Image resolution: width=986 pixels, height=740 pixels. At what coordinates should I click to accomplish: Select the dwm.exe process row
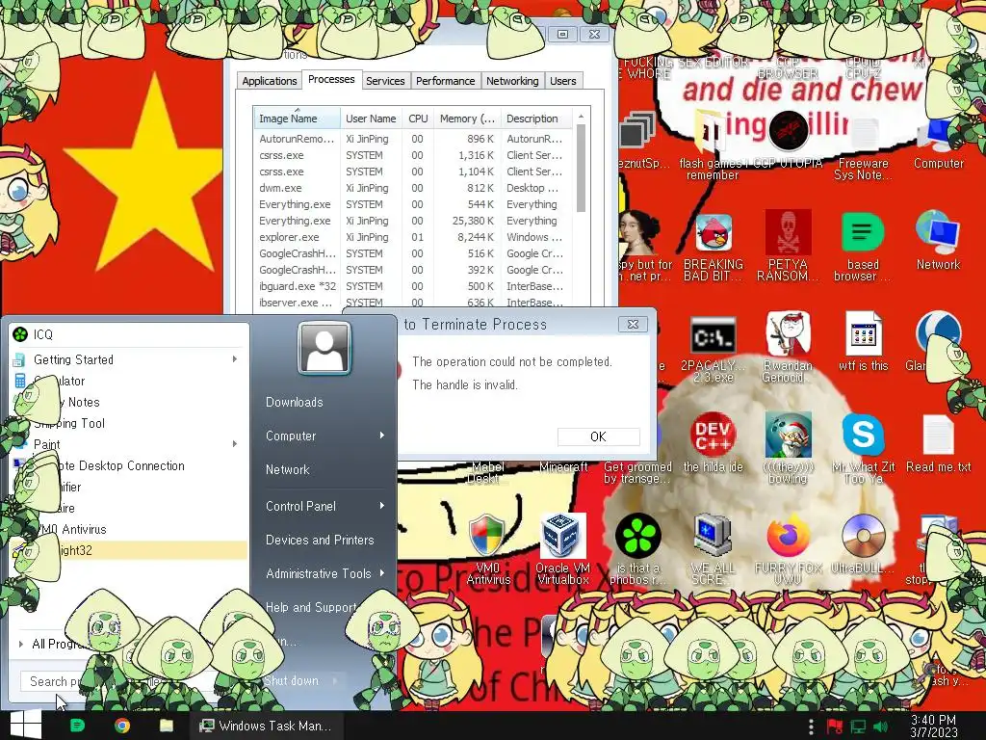pos(414,188)
